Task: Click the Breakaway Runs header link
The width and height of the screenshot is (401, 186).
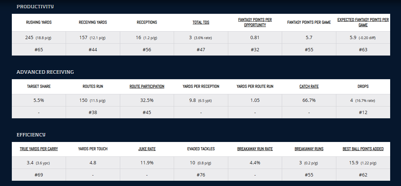Action: pos(309,149)
